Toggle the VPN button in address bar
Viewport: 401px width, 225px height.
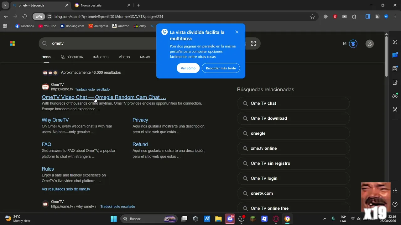39,17
